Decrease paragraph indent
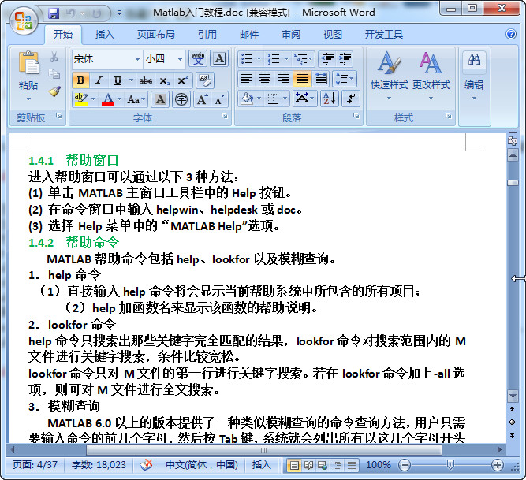This screenshot has height=480, width=526. pos(327,59)
